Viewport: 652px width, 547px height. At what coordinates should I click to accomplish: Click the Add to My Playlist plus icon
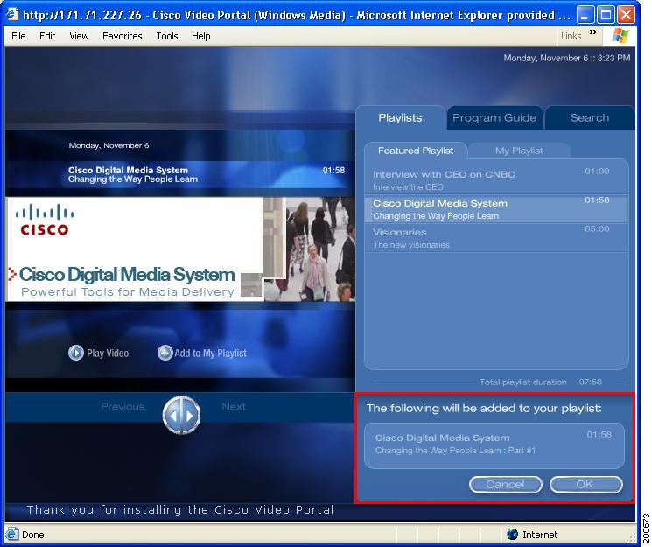click(165, 353)
